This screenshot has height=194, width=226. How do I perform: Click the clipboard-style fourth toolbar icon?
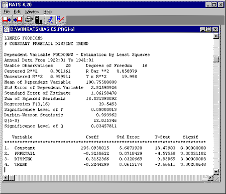coord(39,20)
